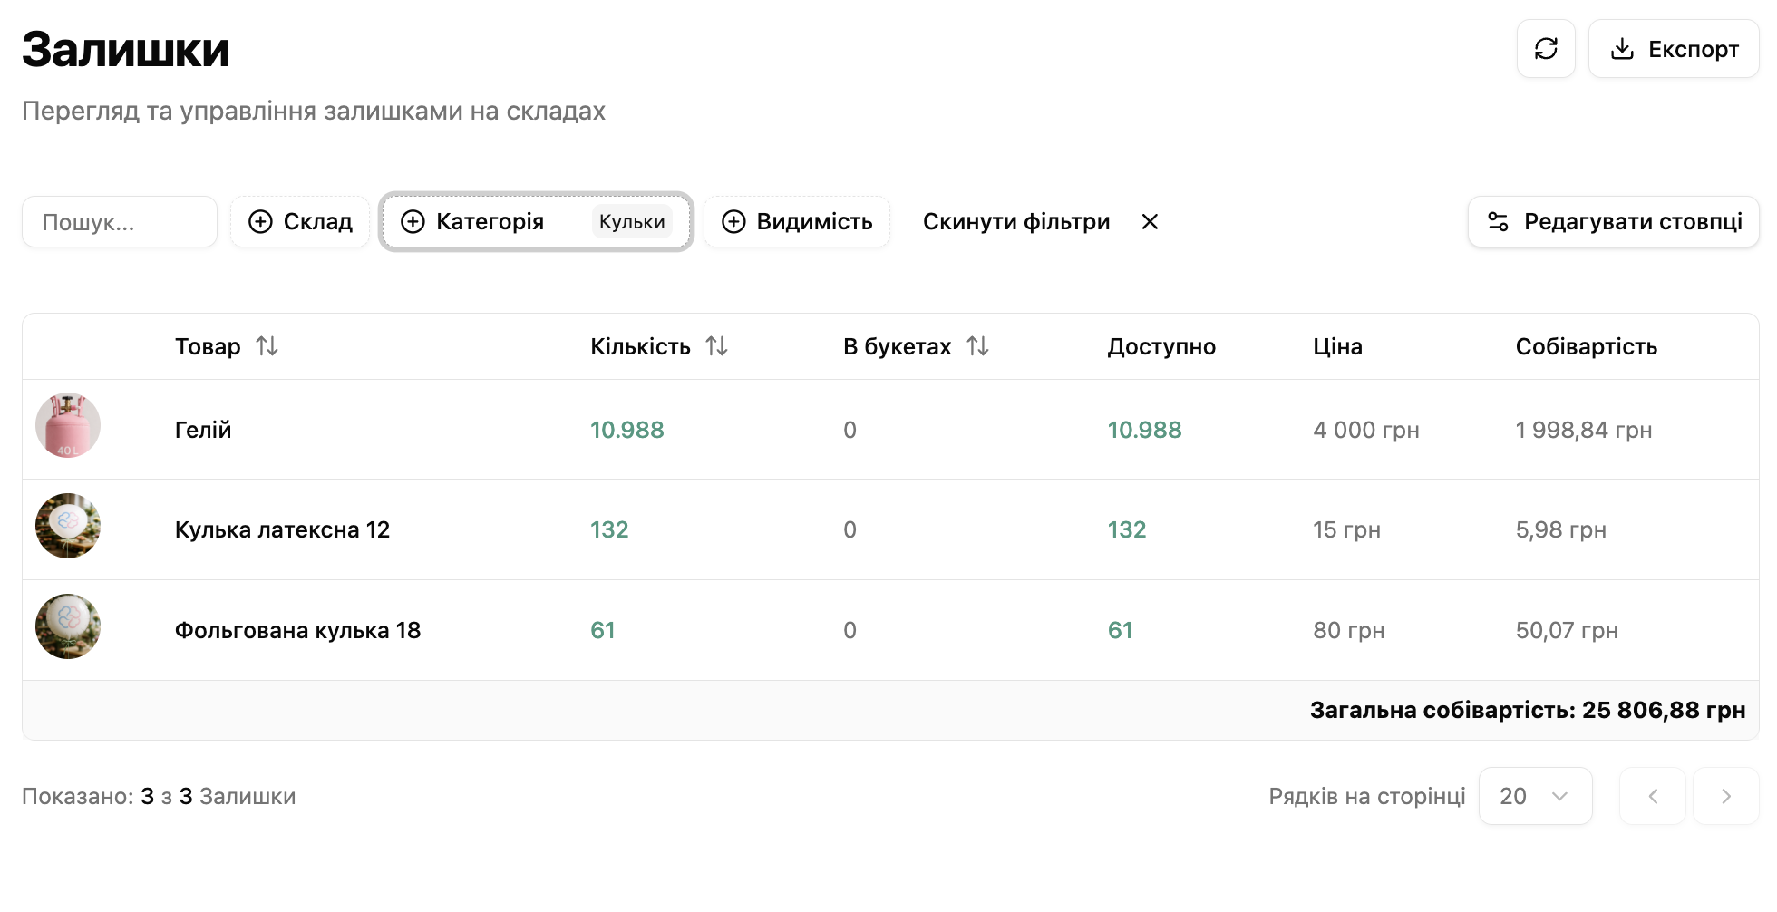Open Фольгована кулька 18 thumbnail image

point(68,626)
